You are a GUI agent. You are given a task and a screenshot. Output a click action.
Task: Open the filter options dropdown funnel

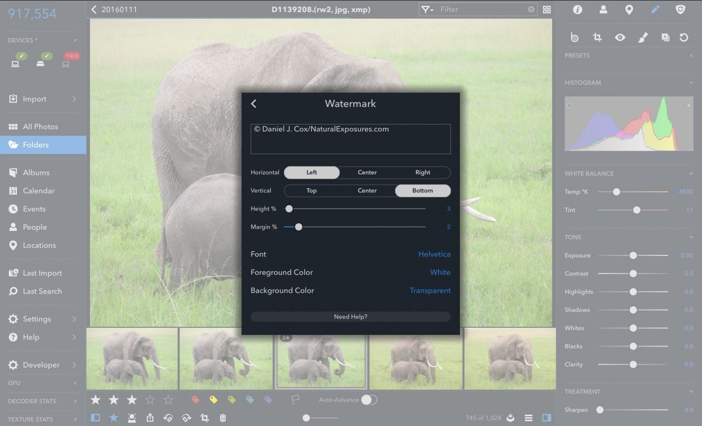click(x=427, y=9)
